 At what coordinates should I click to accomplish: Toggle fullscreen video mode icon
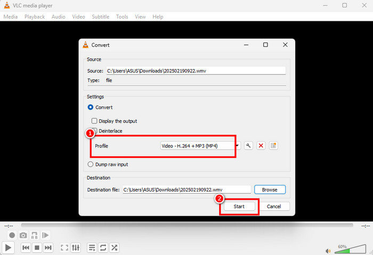coord(64,248)
